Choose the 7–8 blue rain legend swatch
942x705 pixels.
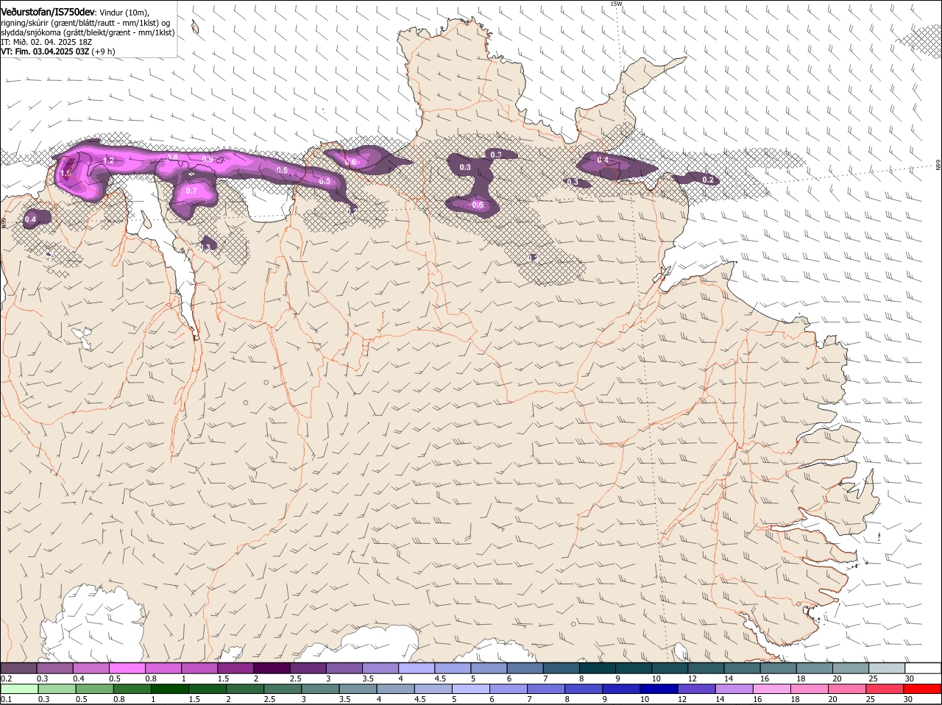coord(548,689)
